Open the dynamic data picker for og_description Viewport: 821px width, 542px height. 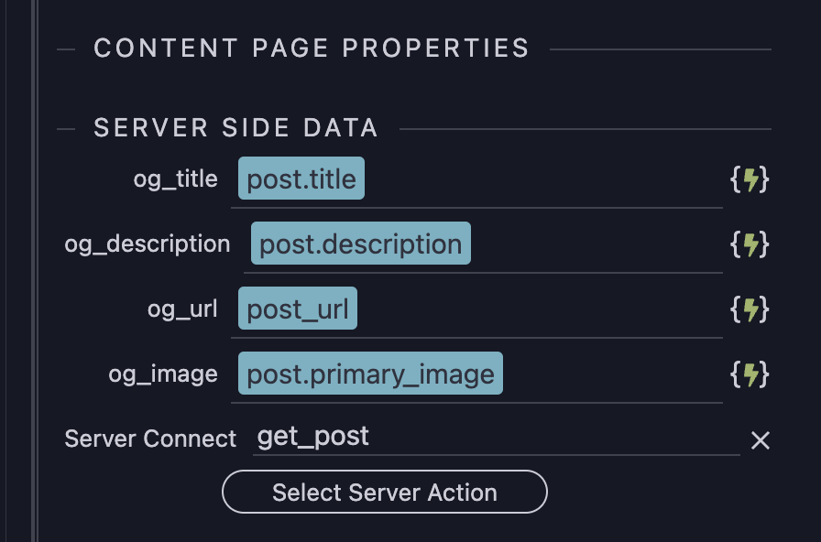[x=751, y=244]
